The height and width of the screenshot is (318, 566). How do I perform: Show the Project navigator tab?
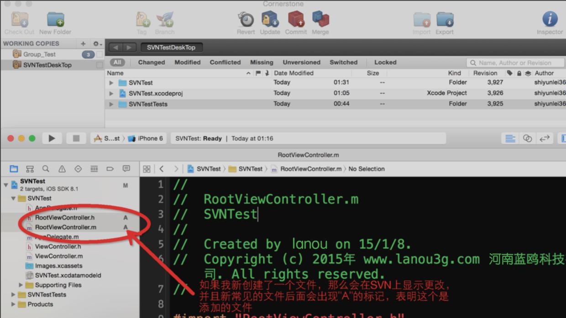(x=14, y=169)
